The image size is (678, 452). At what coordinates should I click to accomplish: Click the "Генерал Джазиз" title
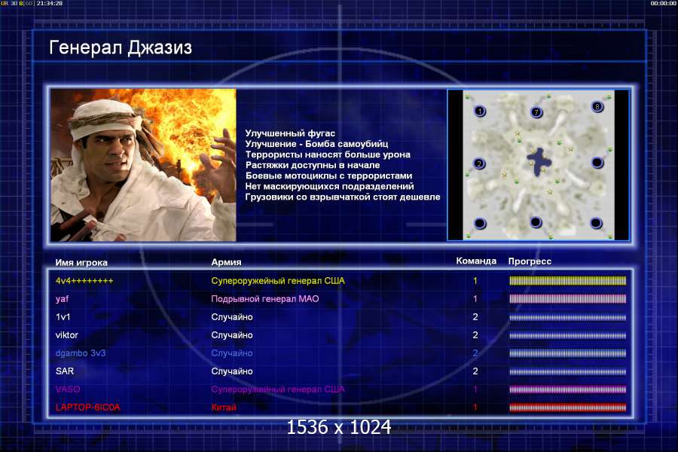121,47
